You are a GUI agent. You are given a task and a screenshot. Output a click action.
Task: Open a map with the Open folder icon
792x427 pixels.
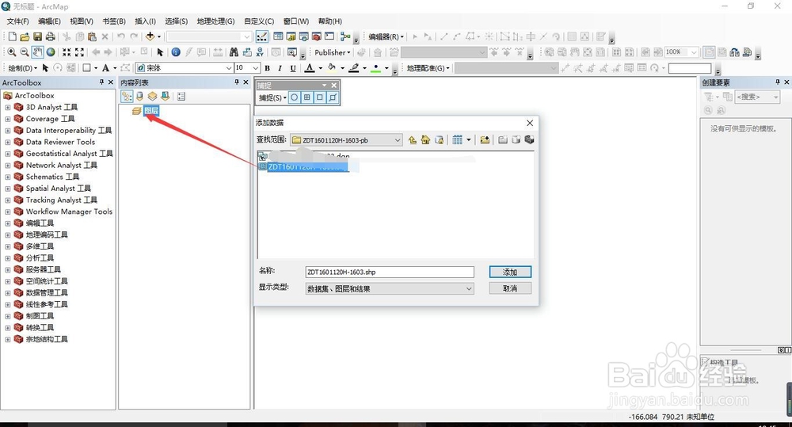click(25, 36)
